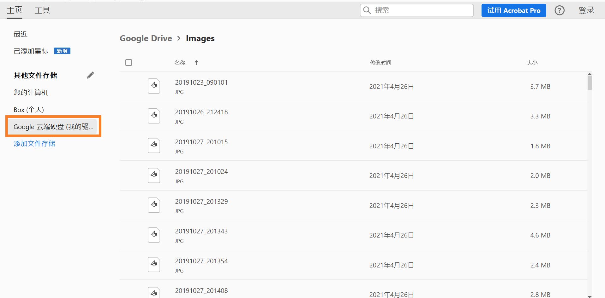605x298 pixels.
Task: Switch to the 工具 tab
Action: tap(42, 10)
